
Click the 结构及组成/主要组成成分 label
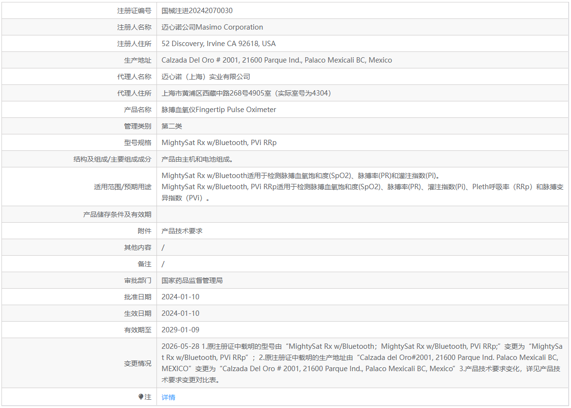coord(112,159)
